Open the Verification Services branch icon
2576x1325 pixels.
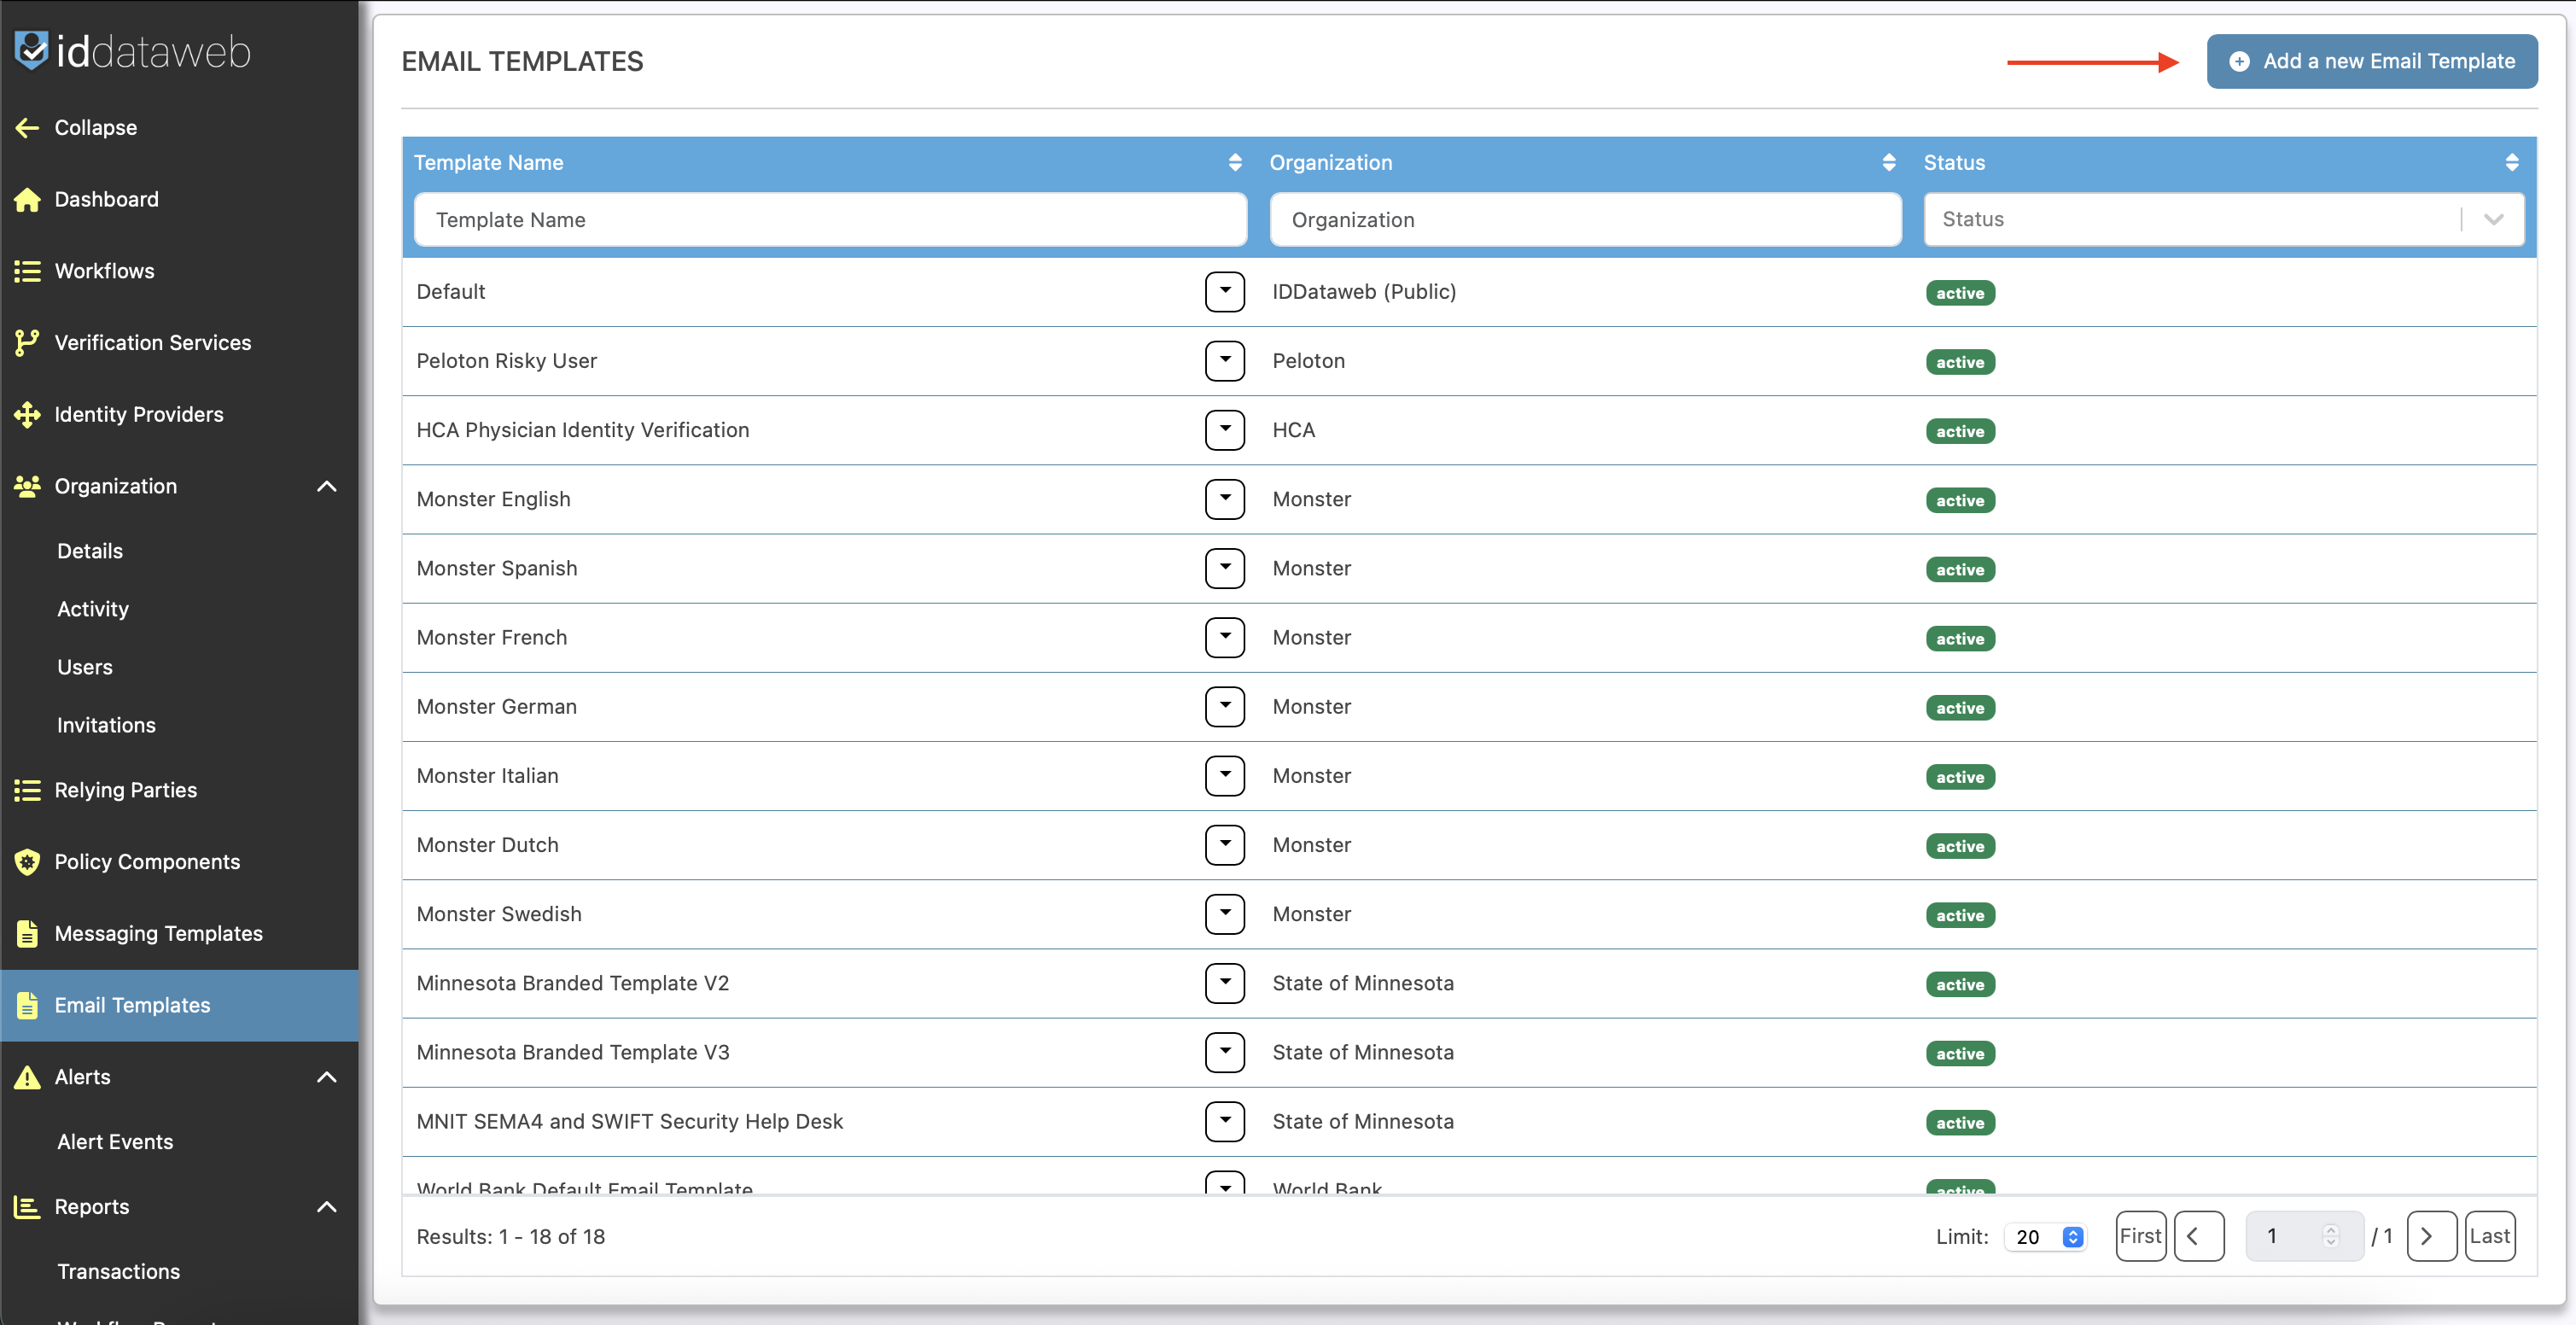(x=27, y=342)
